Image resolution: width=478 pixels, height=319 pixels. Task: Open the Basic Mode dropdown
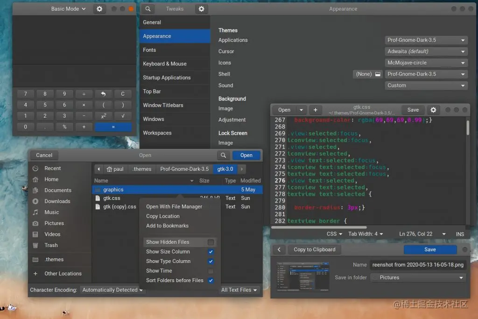coord(68,9)
